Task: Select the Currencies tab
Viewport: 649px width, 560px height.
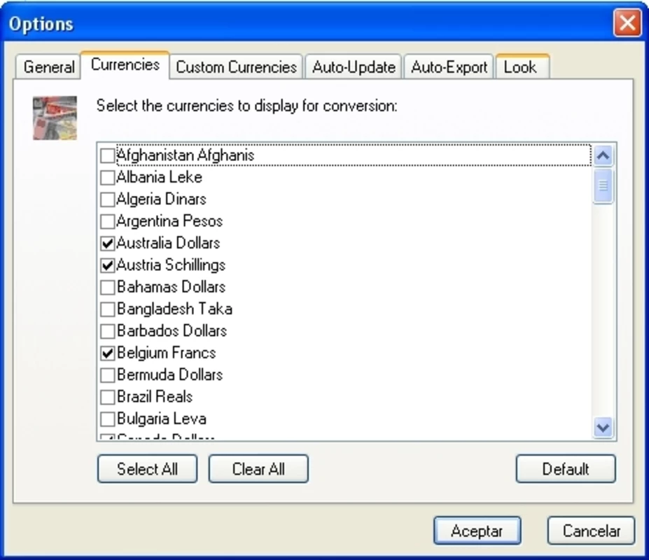Action: point(125,65)
